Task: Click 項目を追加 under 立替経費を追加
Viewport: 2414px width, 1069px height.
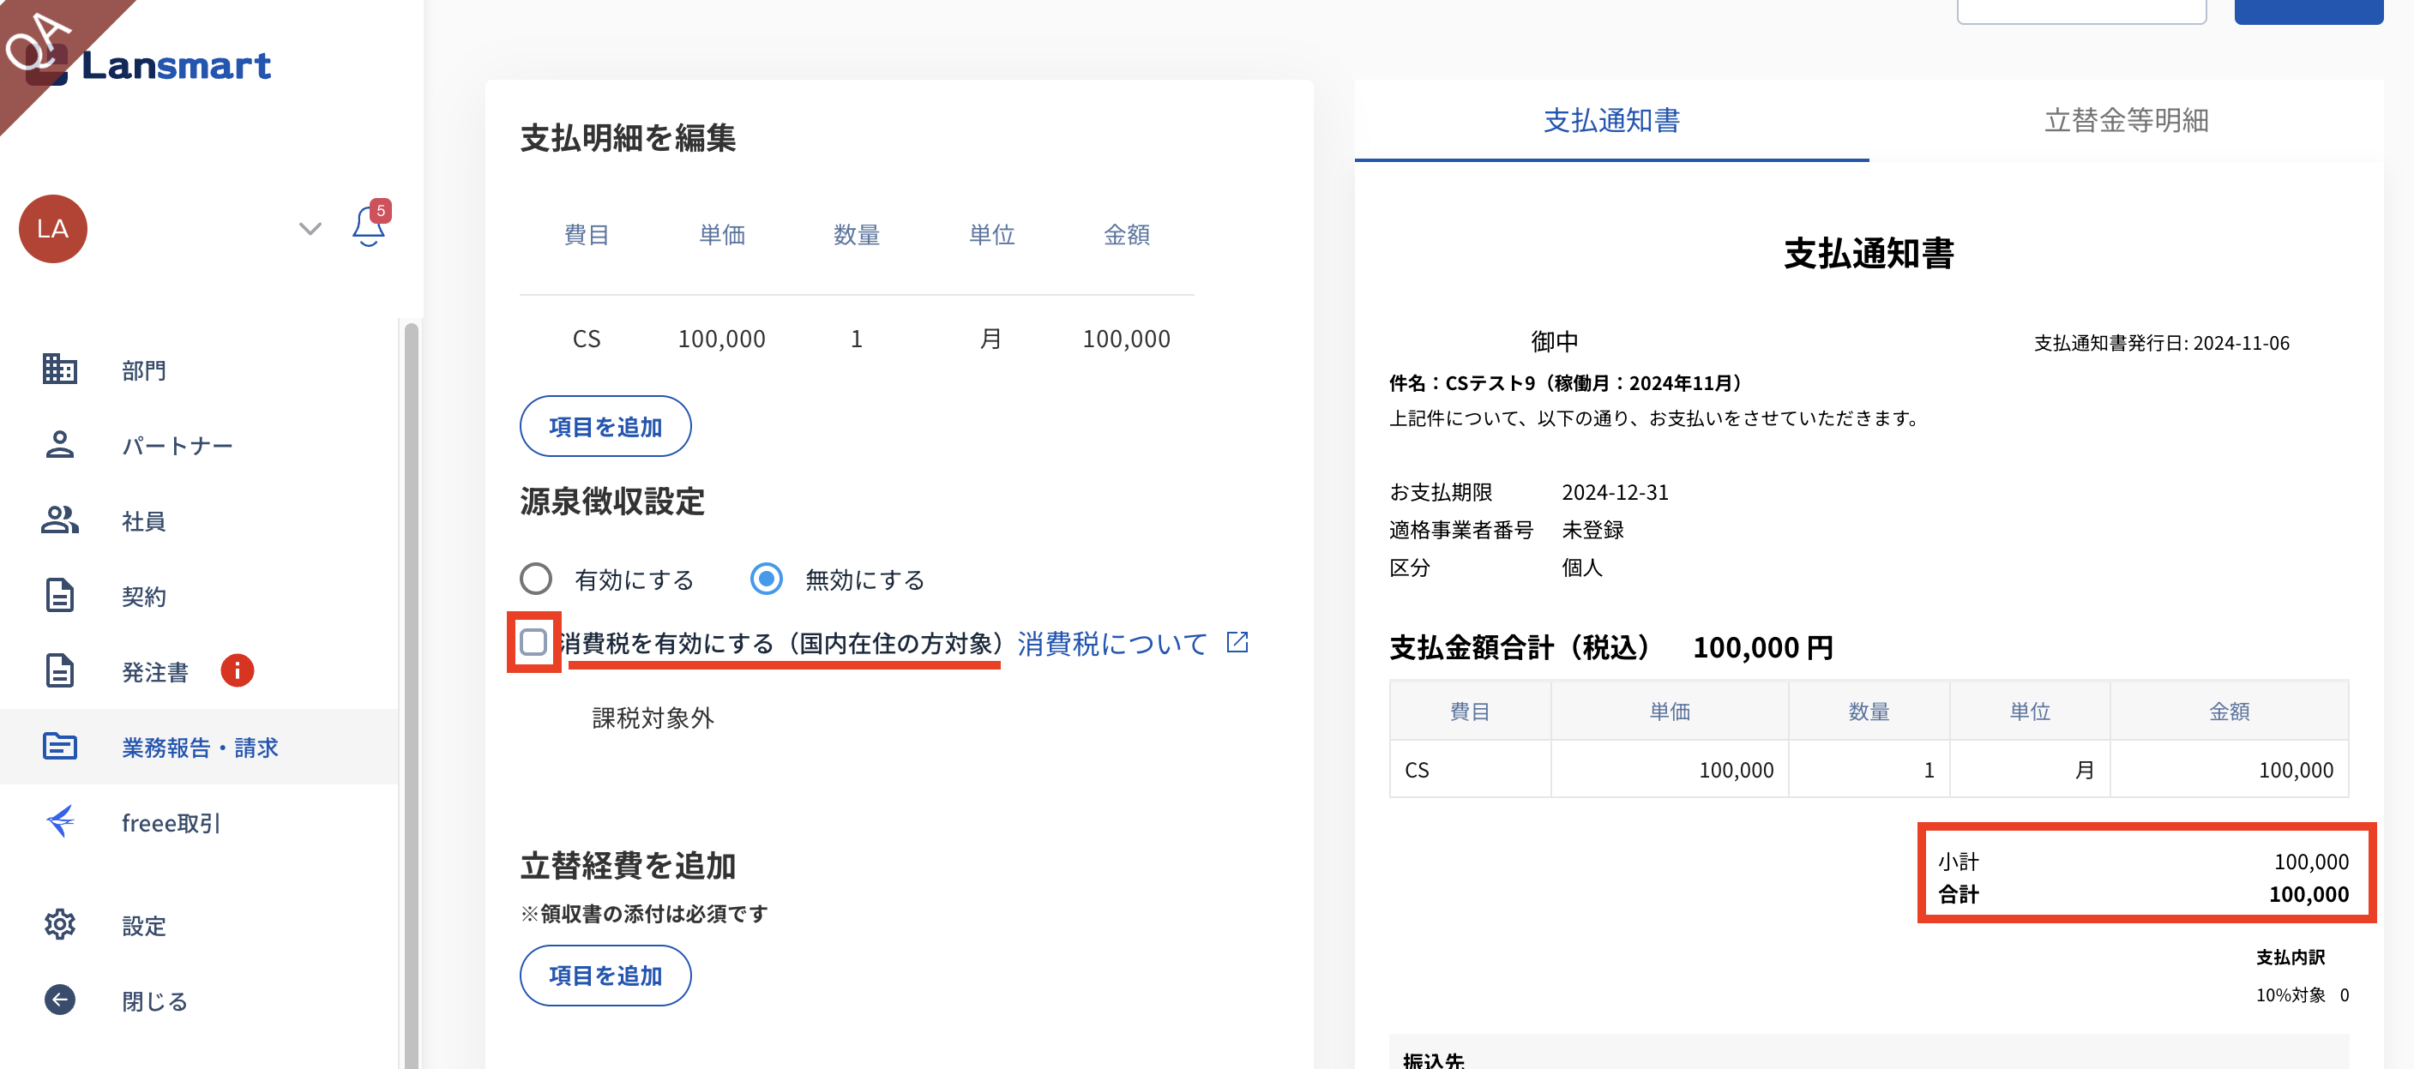Action: 605,976
